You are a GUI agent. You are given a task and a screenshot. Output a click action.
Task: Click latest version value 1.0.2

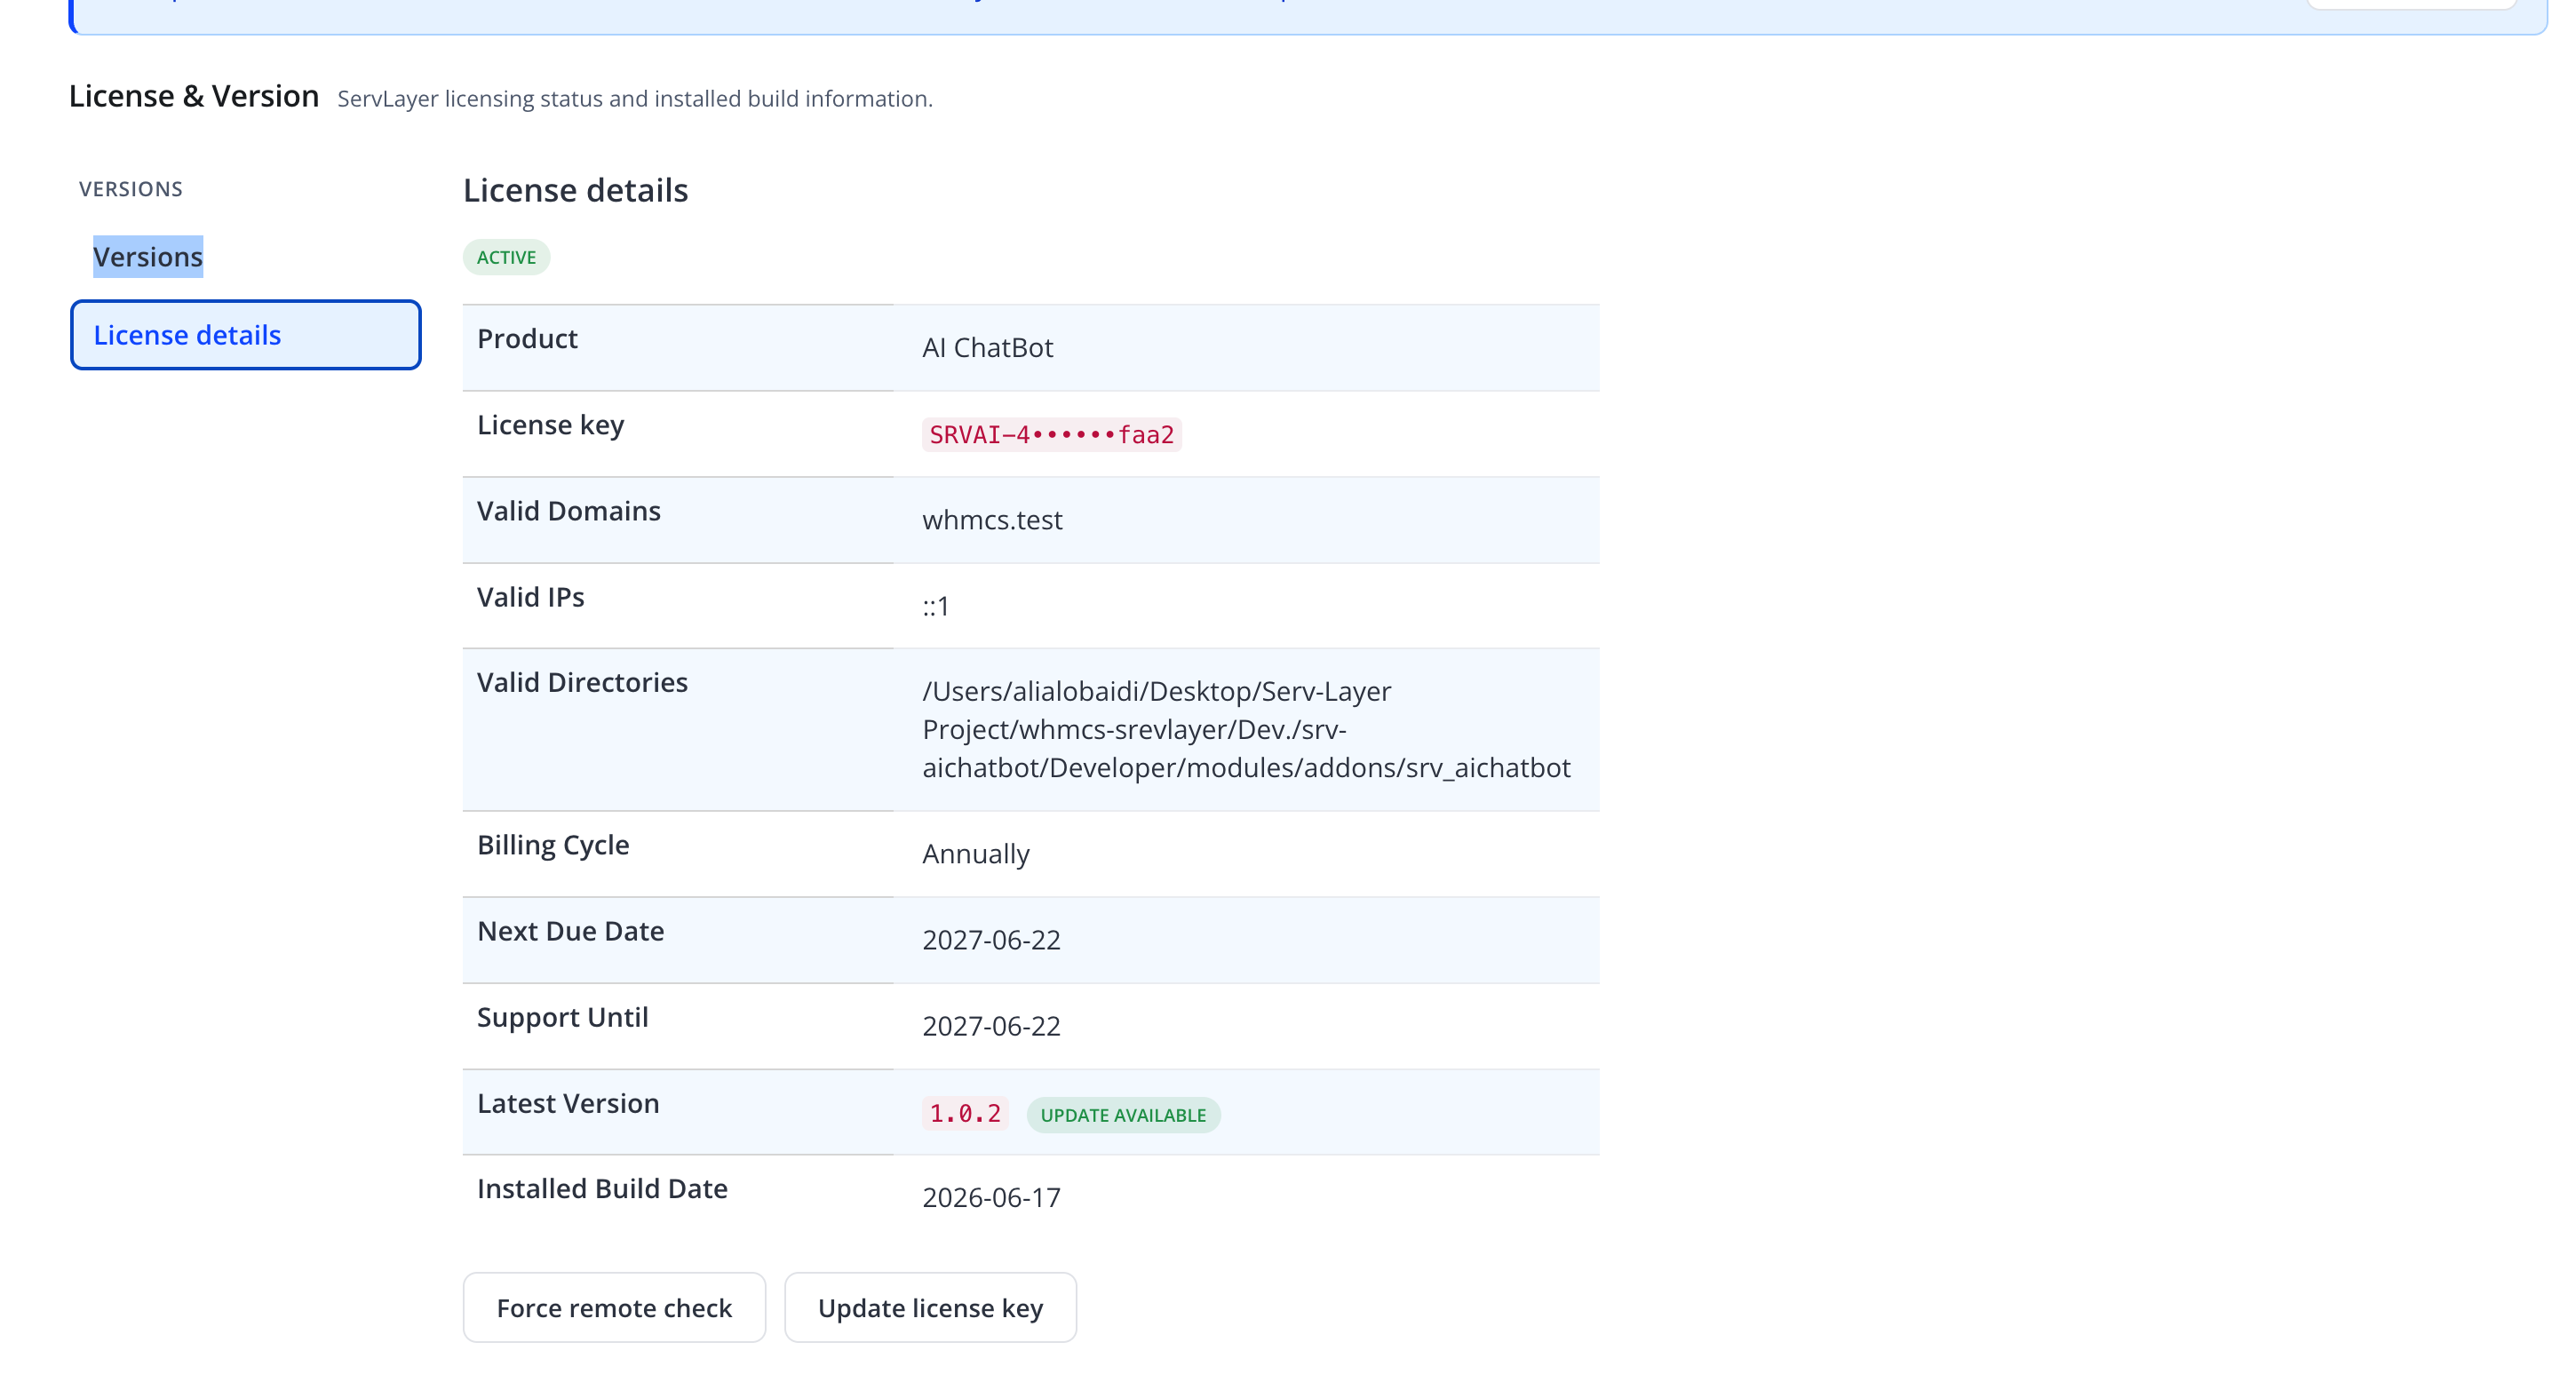[x=965, y=1113]
